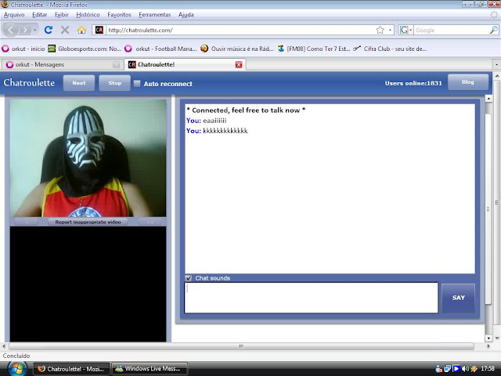The width and height of the screenshot is (501, 376).
Task: Enable the Auto reconnect checkbox
Action: point(137,84)
